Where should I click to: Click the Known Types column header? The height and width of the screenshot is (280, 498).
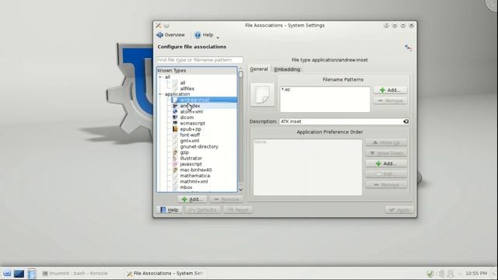(x=197, y=71)
